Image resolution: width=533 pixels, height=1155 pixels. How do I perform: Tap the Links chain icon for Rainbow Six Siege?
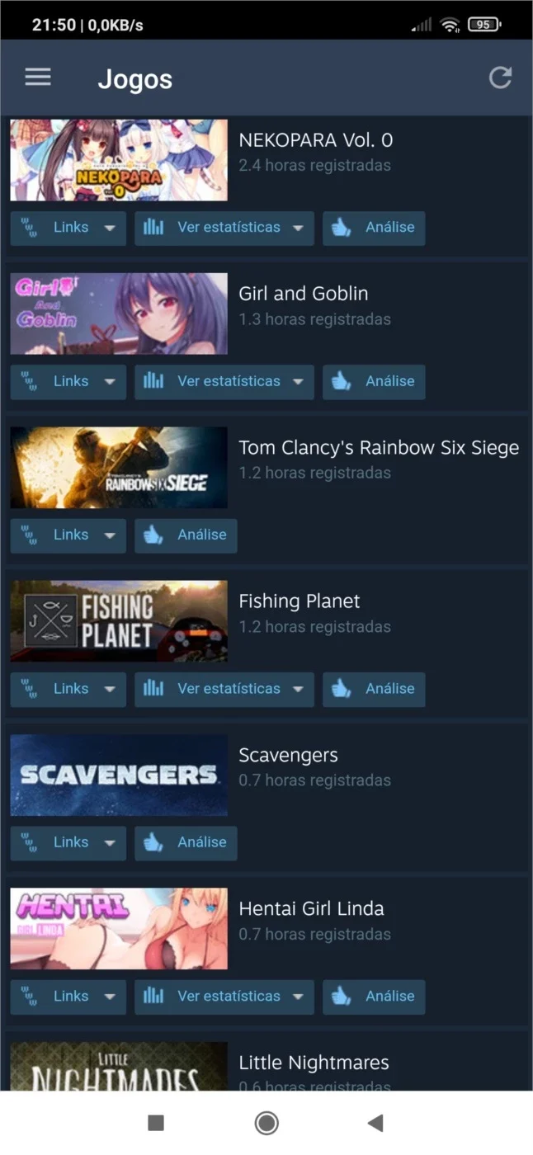point(30,535)
